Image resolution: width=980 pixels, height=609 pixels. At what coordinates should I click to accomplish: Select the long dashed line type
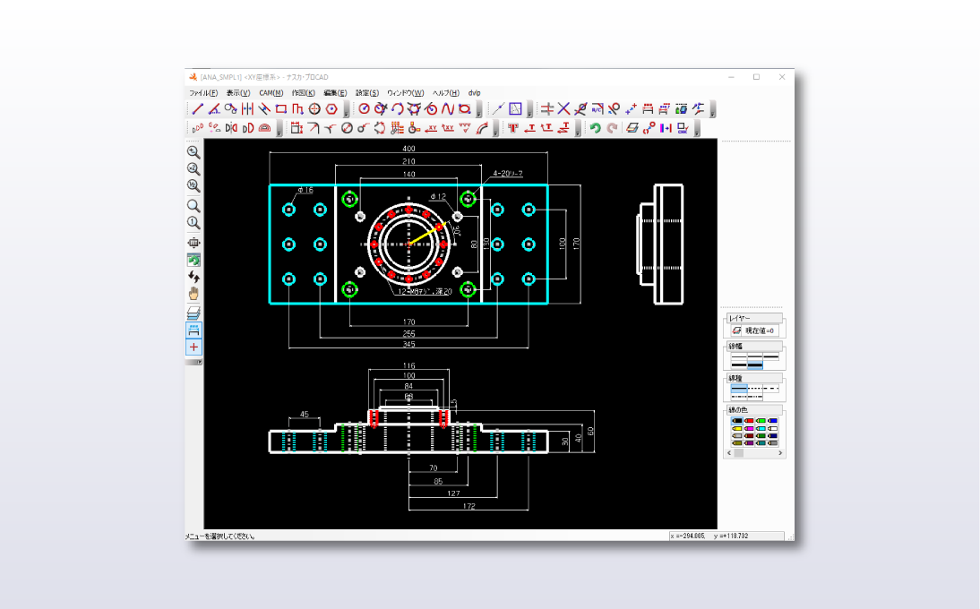point(770,389)
